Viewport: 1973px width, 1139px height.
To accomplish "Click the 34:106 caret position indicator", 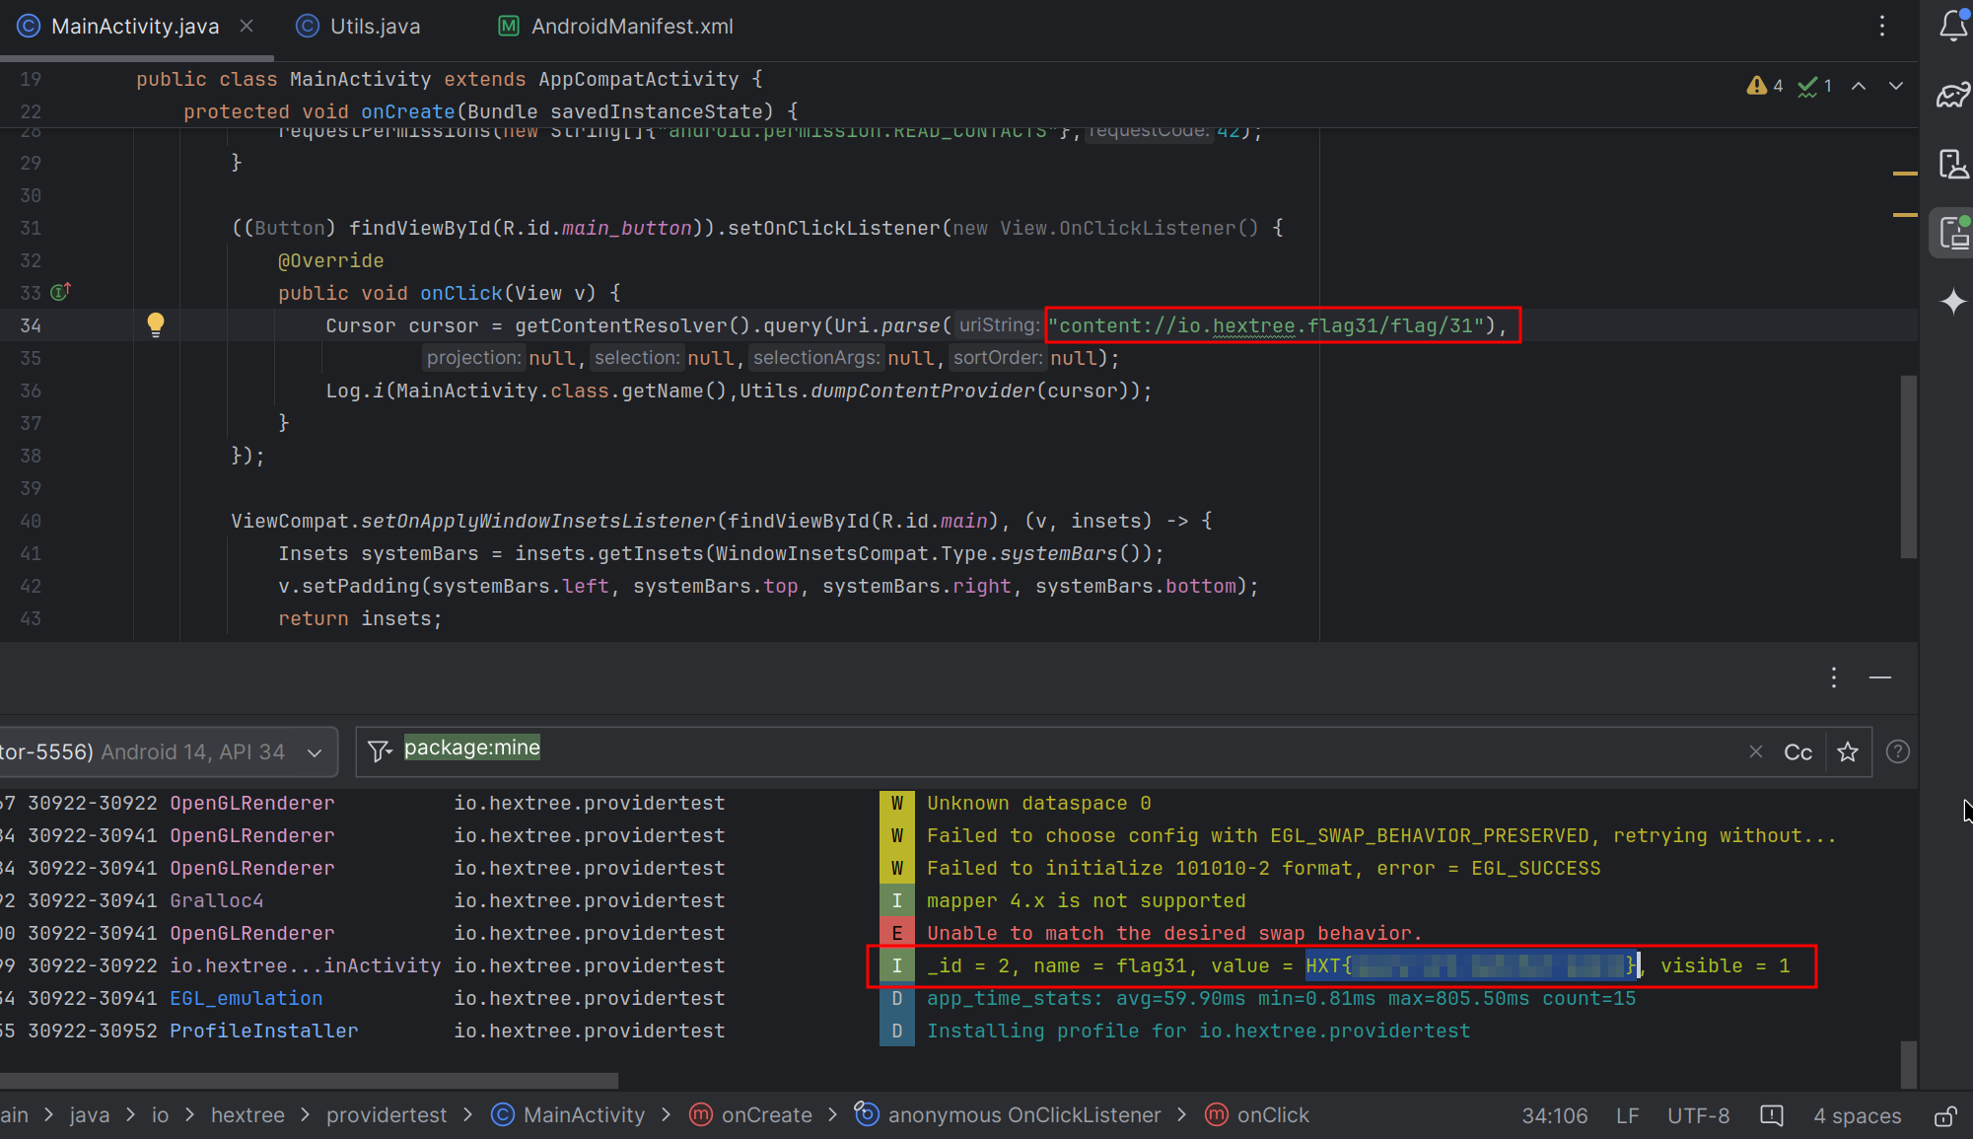I will 1555,1115.
